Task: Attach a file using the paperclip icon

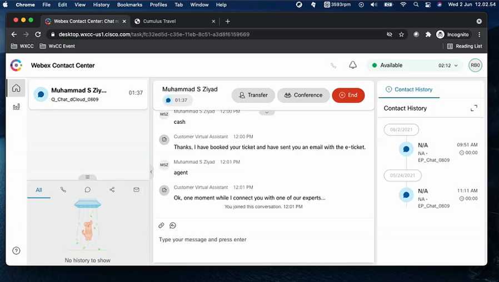Action: [x=161, y=225]
